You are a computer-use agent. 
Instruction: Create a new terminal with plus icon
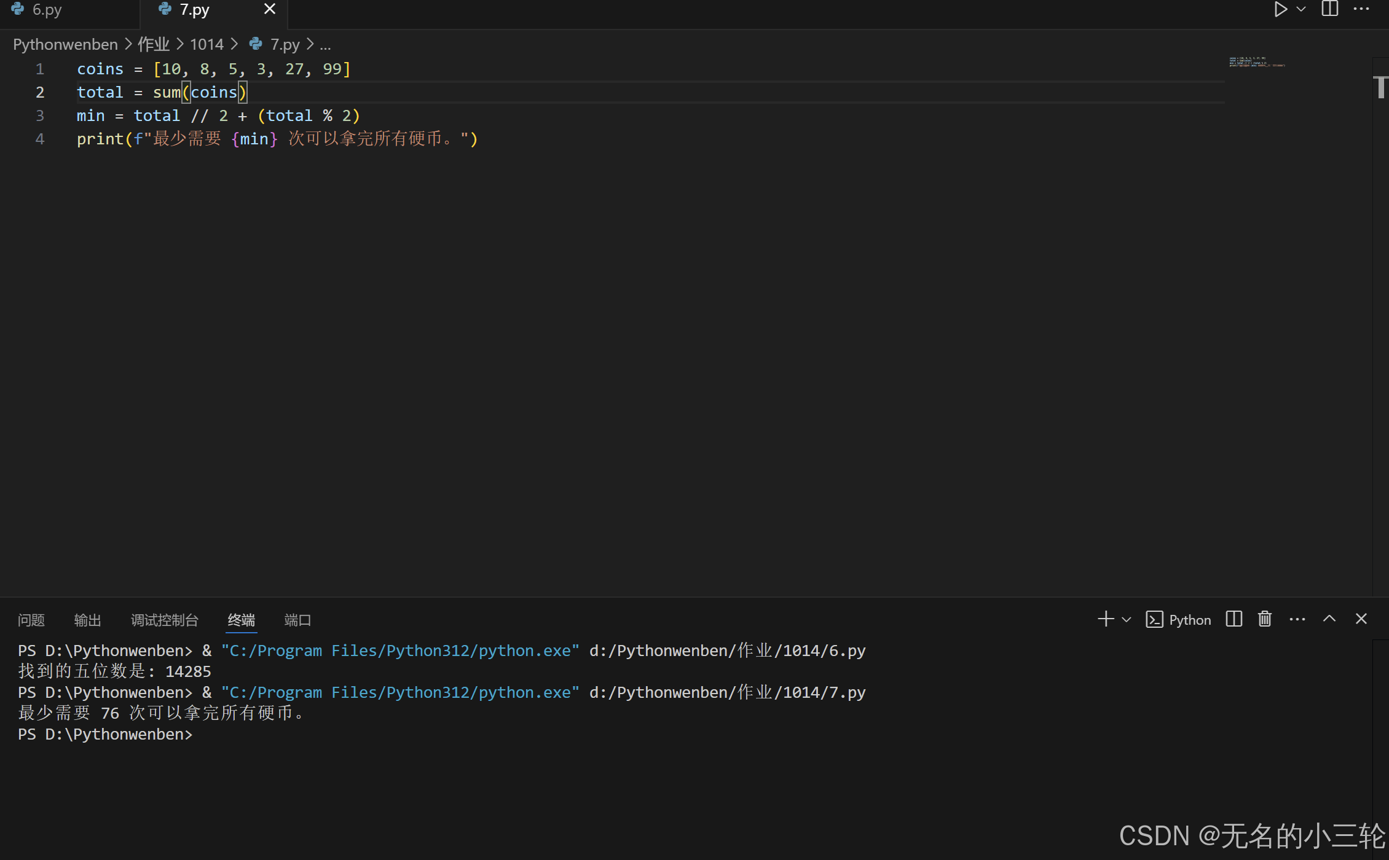[x=1106, y=619]
